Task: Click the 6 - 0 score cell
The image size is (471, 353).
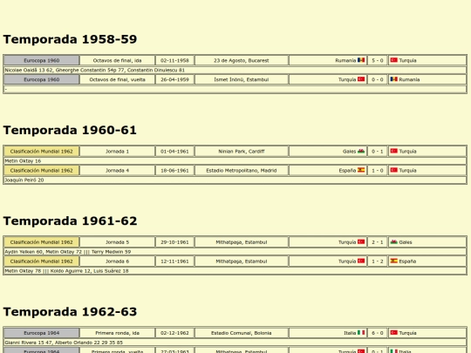Action: click(x=378, y=333)
